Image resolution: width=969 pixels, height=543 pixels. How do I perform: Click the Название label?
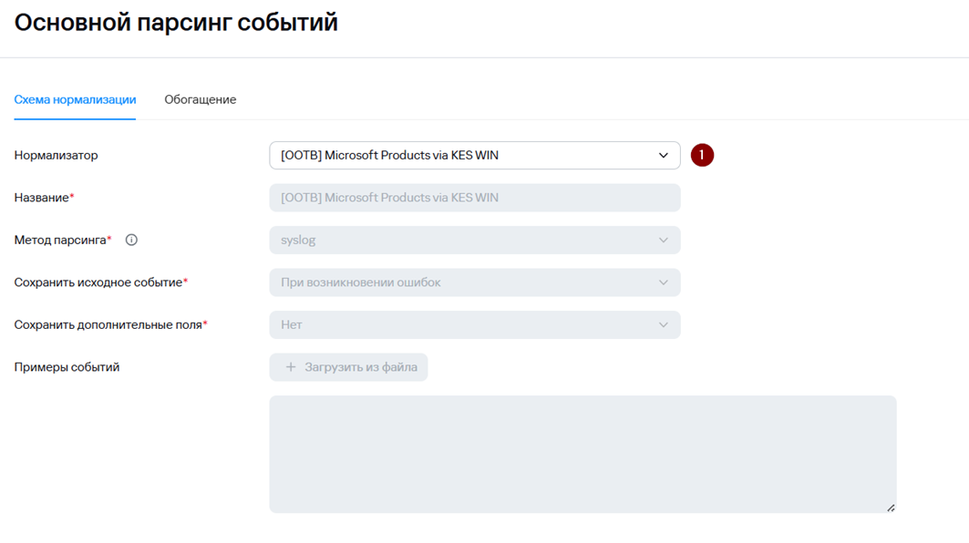[44, 198]
